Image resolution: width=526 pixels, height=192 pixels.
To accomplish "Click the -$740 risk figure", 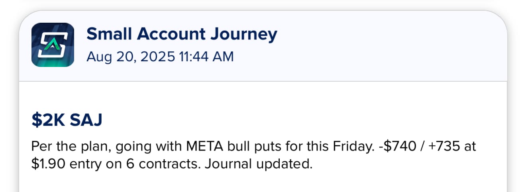I will [393, 147].
